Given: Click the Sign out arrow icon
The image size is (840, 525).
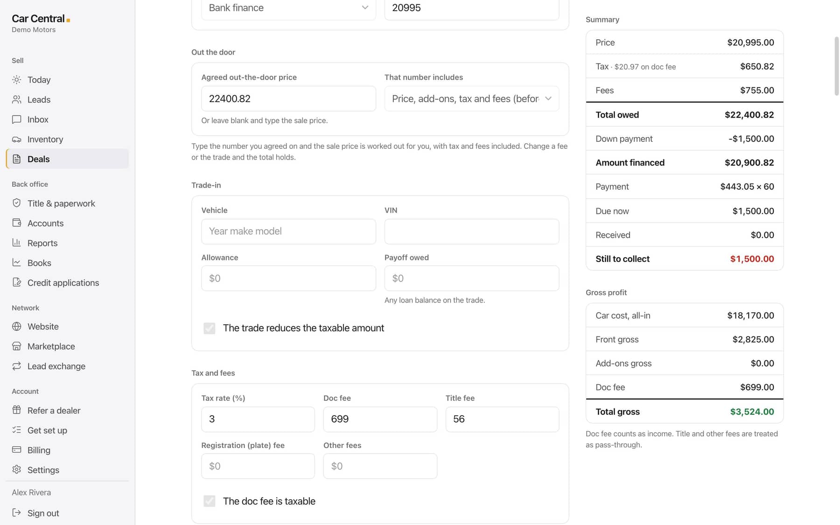Looking at the screenshot, I should click(17, 513).
